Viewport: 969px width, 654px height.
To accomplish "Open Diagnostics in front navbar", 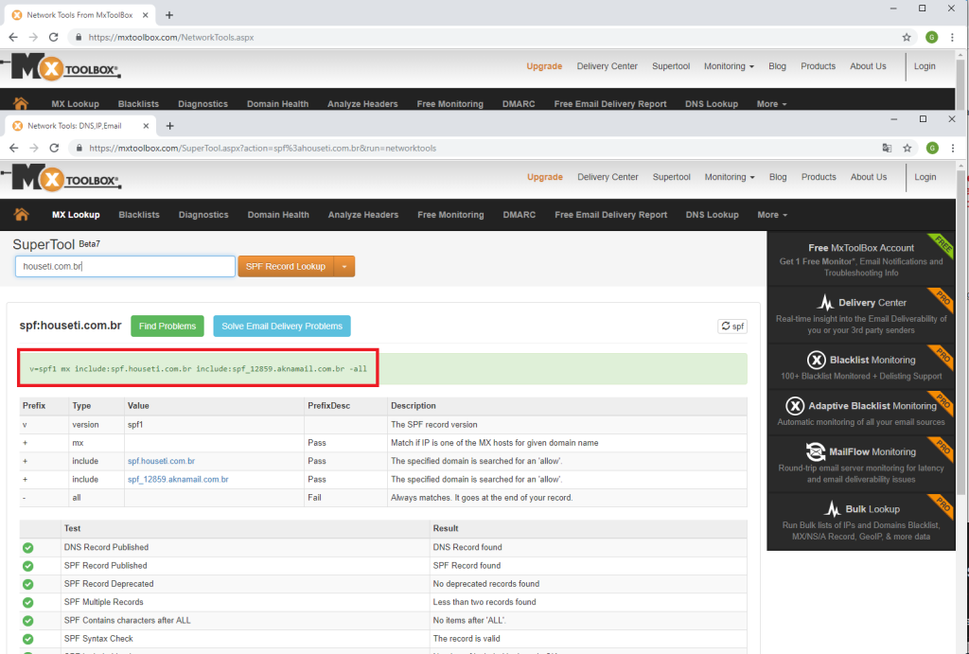I will pos(203,215).
